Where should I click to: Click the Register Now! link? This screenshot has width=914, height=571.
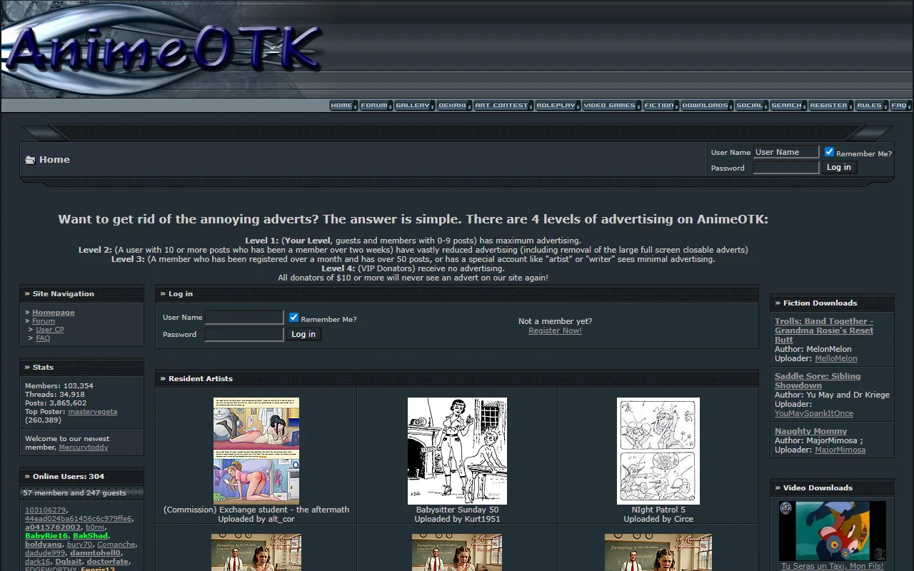pos(555,330)
